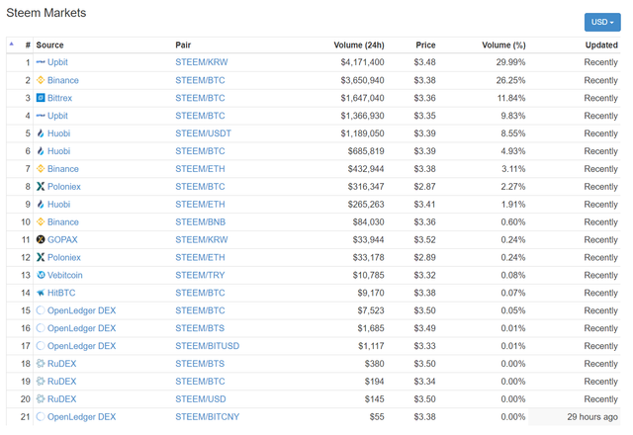Click the RuDEX logo icon in row 18
This screenshot has width=633, height=435.
[41, 364]
